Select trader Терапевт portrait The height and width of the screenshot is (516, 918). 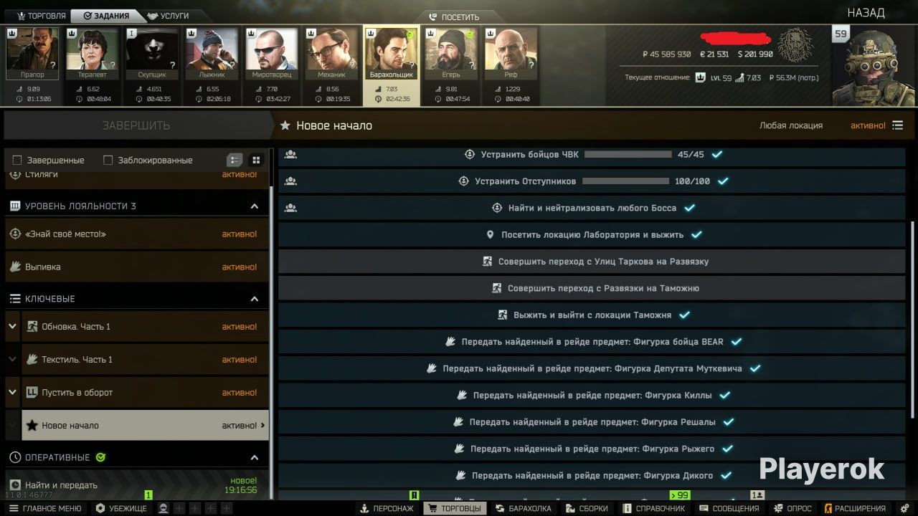93,54
